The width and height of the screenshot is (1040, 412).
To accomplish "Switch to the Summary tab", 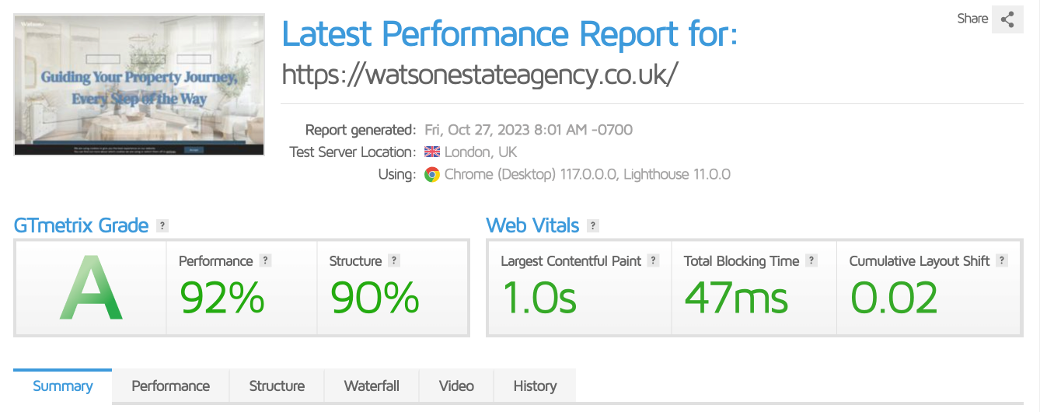I will pos(63,386).
